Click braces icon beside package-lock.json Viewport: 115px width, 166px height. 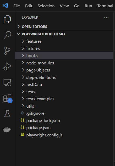point(22,120)
